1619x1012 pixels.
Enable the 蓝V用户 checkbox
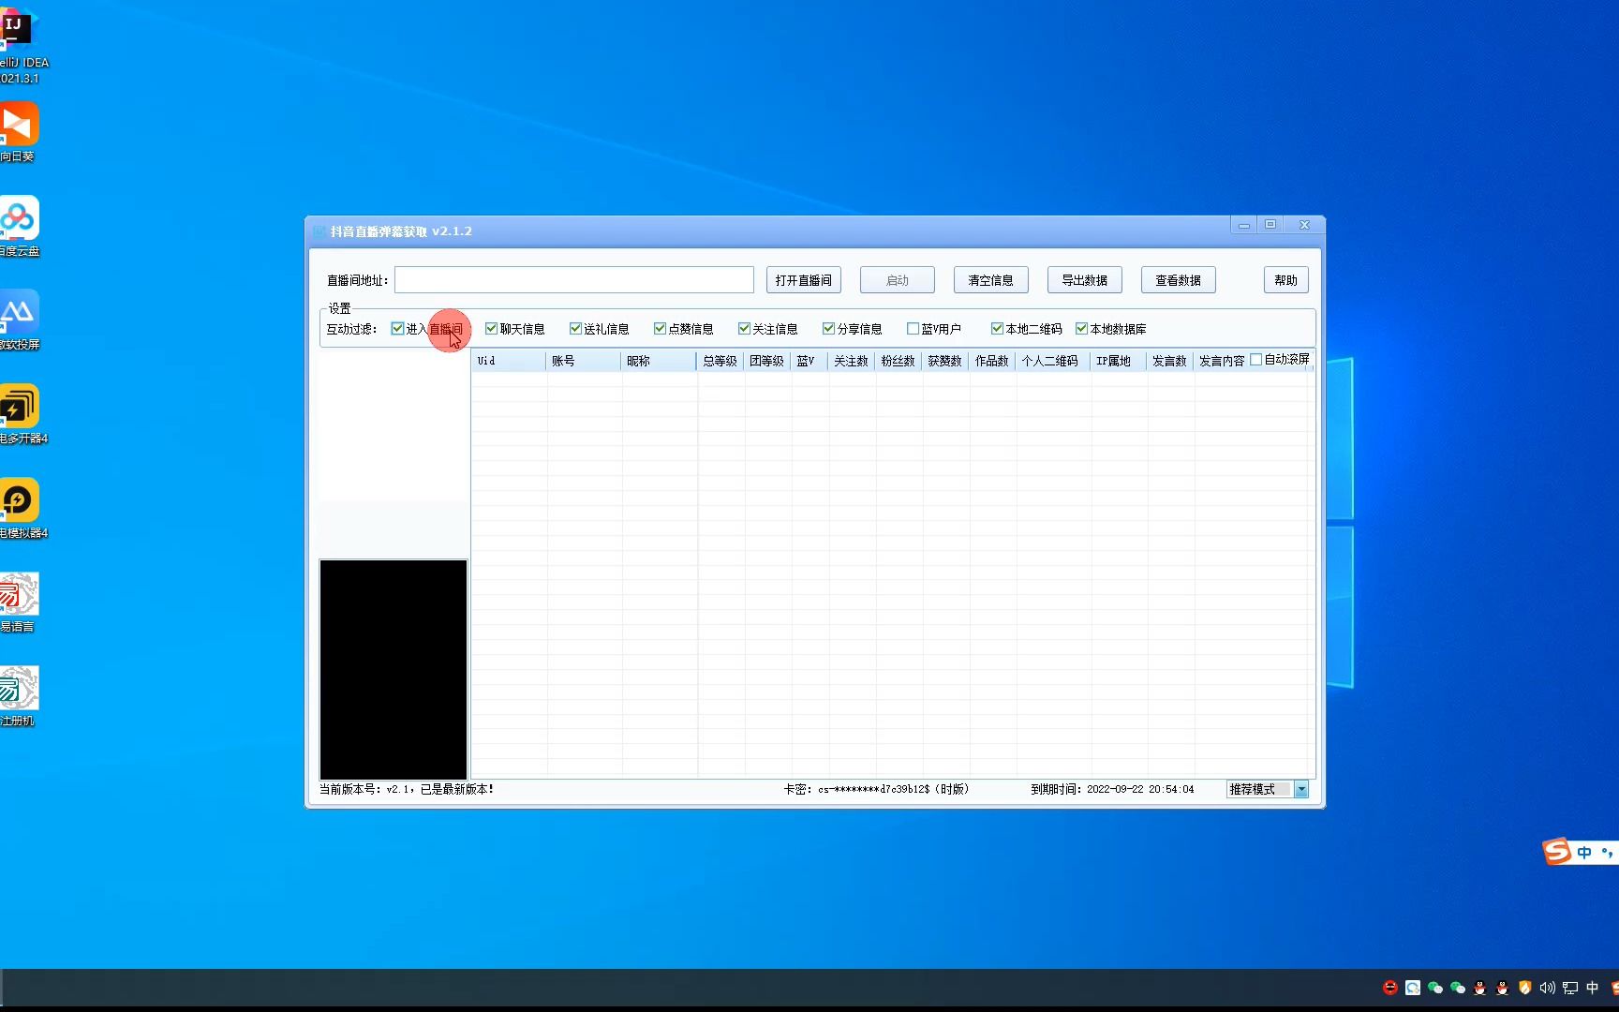[913, 329]
